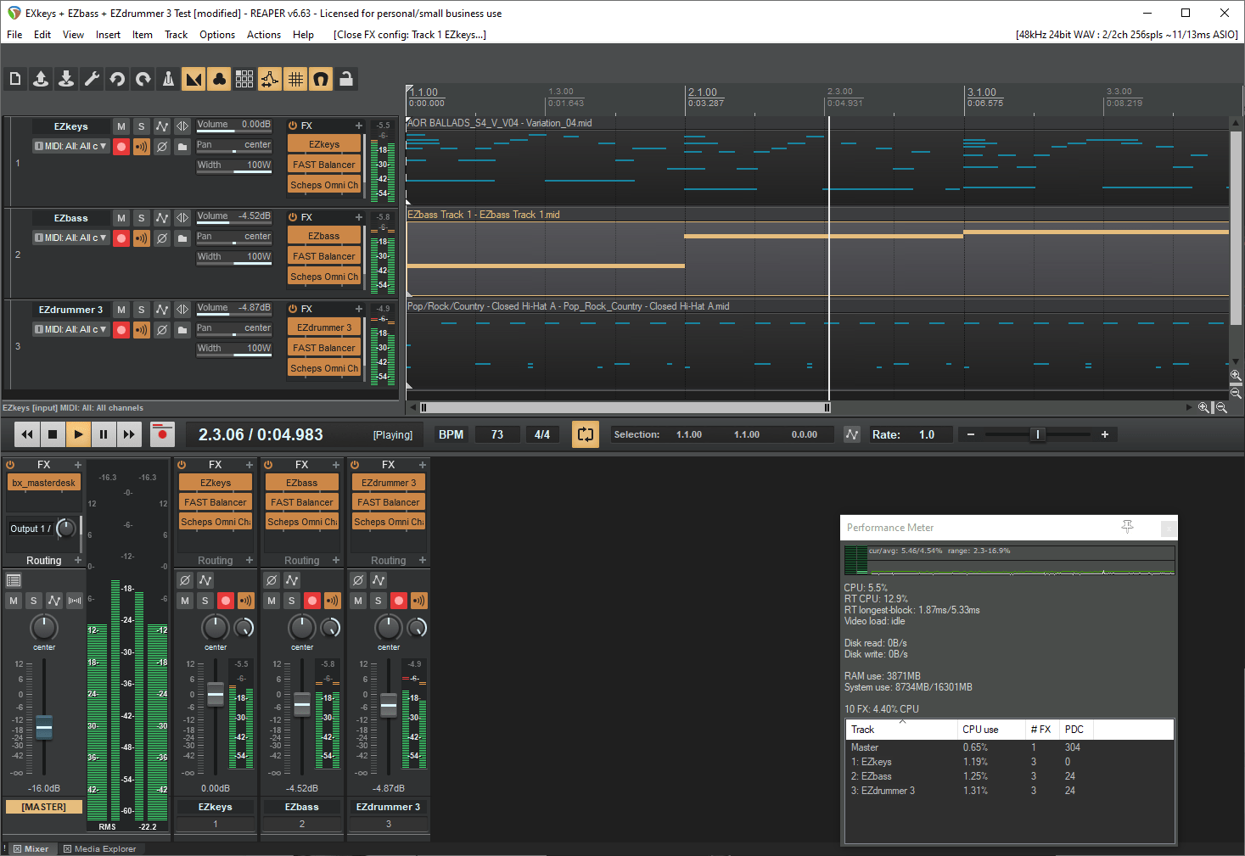
Task: Create a new project from the toolbar
Action: pos(15,79)
